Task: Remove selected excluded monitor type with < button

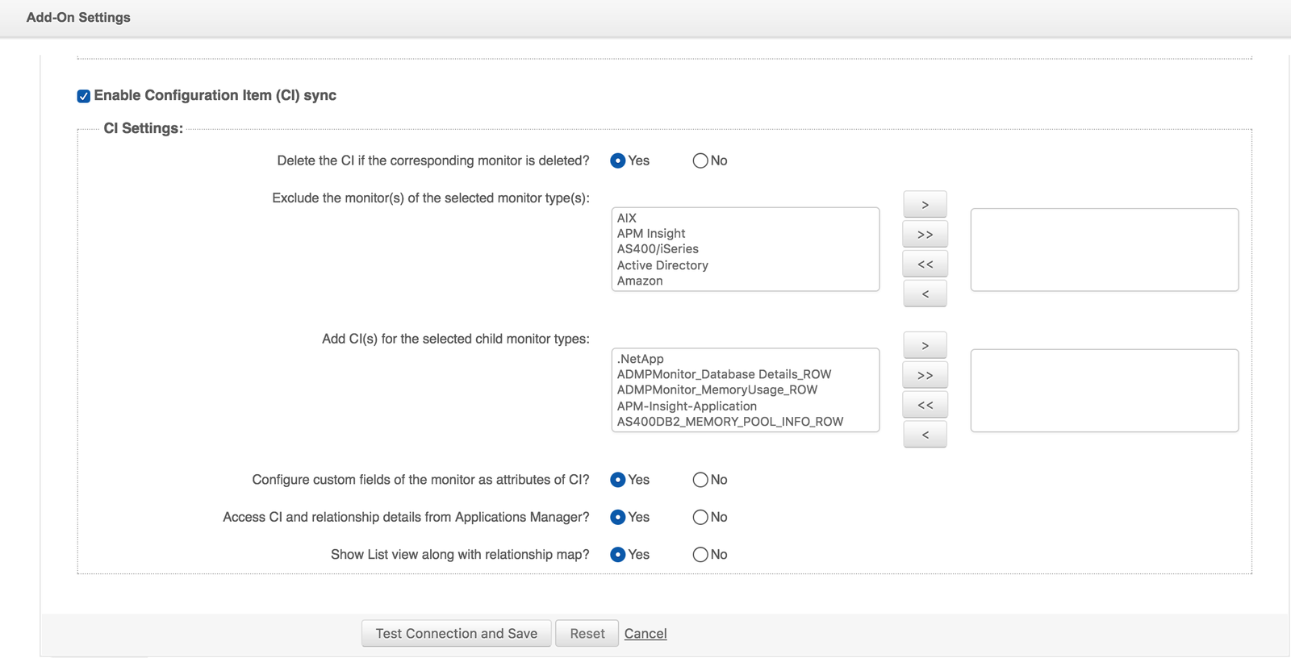Action: tap(925, 294)
